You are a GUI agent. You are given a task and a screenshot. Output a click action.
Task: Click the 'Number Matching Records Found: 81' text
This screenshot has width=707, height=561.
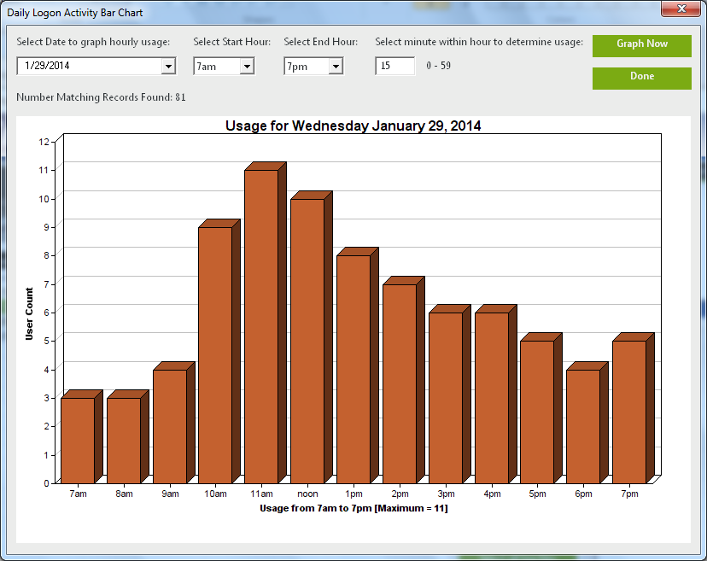click(101, 97)
